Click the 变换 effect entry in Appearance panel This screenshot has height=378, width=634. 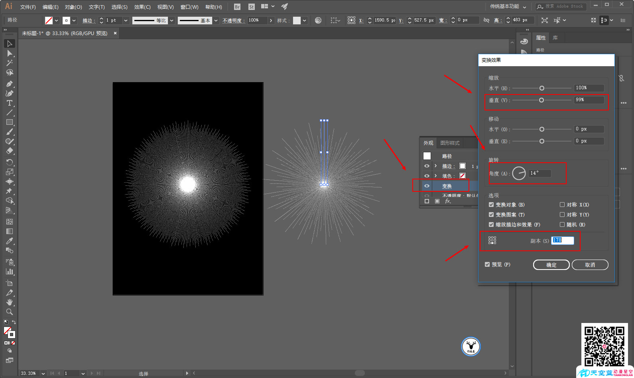point(447,186)
